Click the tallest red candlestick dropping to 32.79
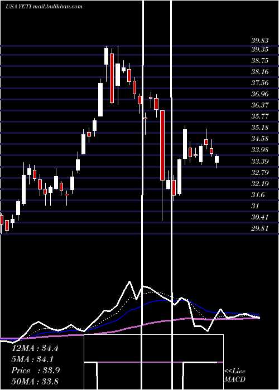 162,145
